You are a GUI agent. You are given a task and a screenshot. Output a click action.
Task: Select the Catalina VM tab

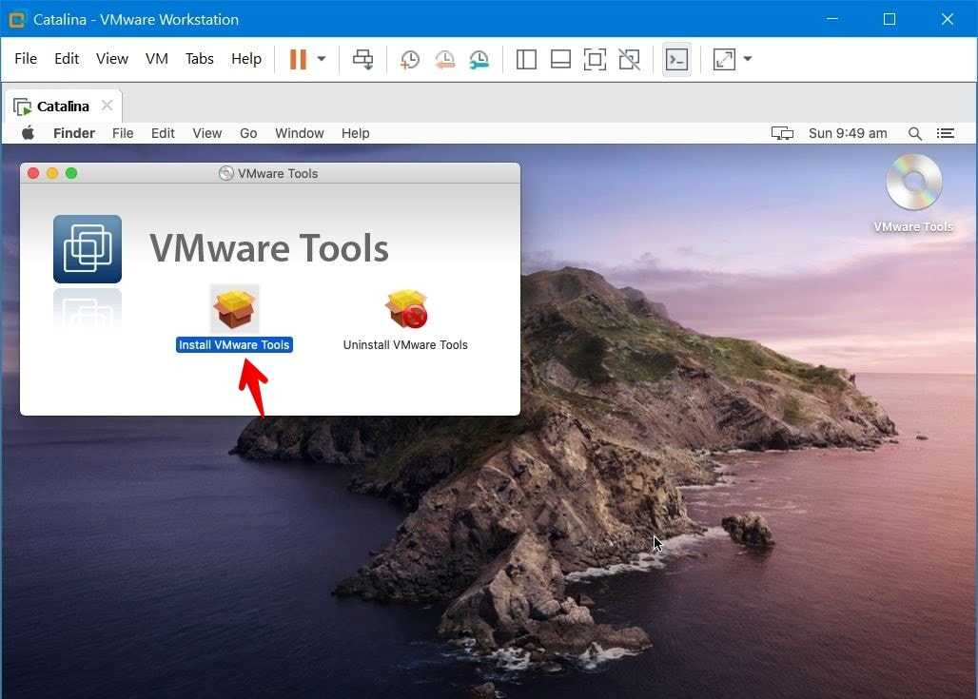(x=63, y=107)
